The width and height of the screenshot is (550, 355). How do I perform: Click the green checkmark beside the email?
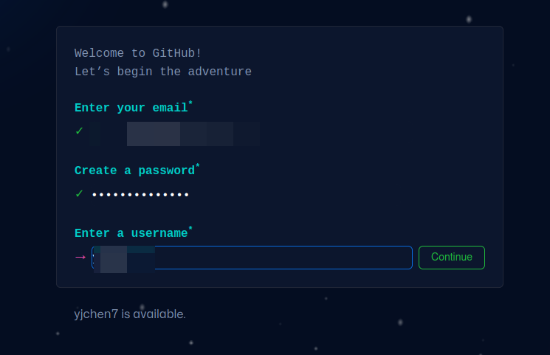coord(79,131)
